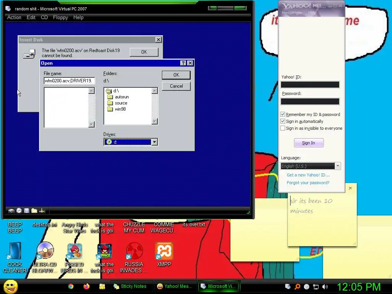392x294 pixels.
Task: Click the volume speaker tray icon
Action: pyautogui.click(x=325, y=286)
